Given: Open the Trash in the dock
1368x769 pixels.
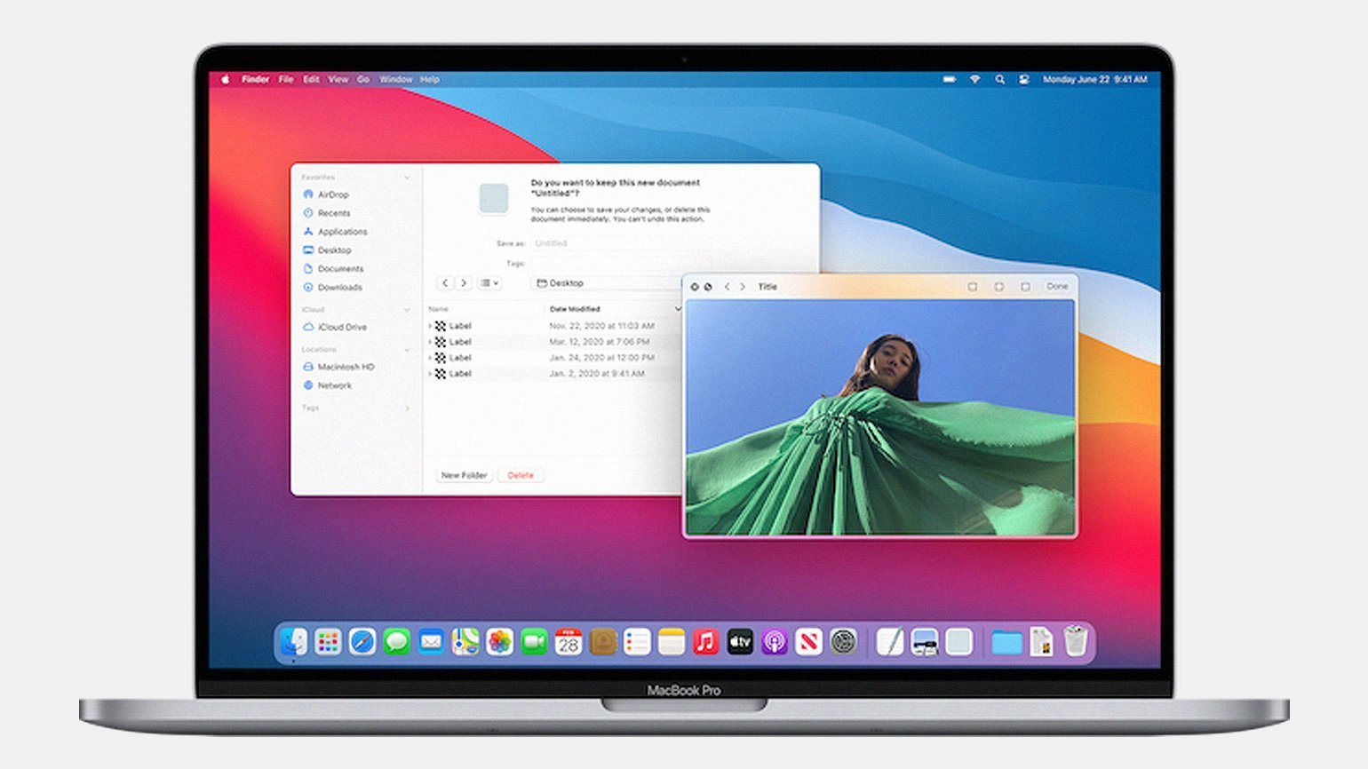Looking at the screenshot, I should click(x=1075, y=641).
